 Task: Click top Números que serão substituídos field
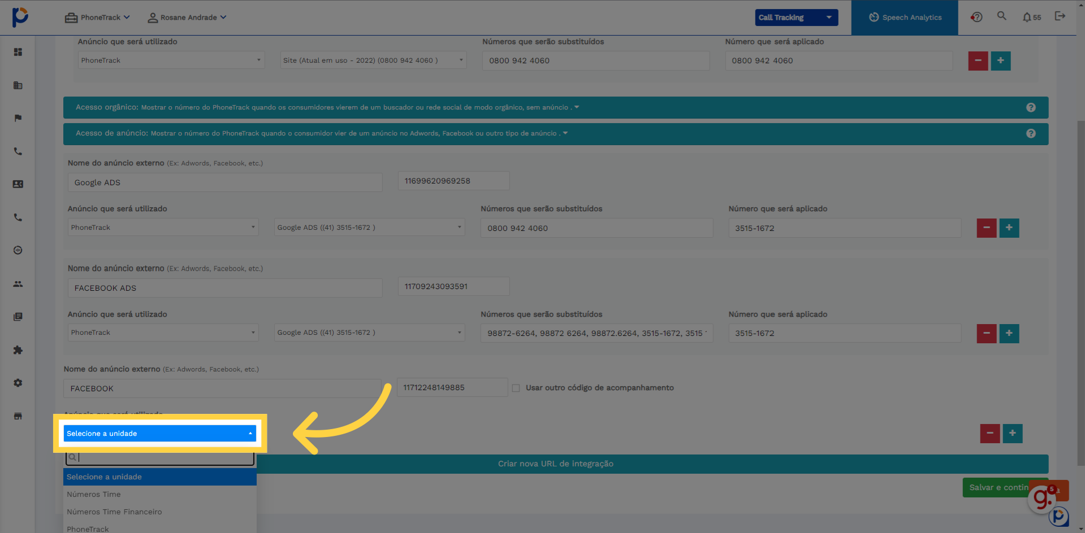coord(596,60)
